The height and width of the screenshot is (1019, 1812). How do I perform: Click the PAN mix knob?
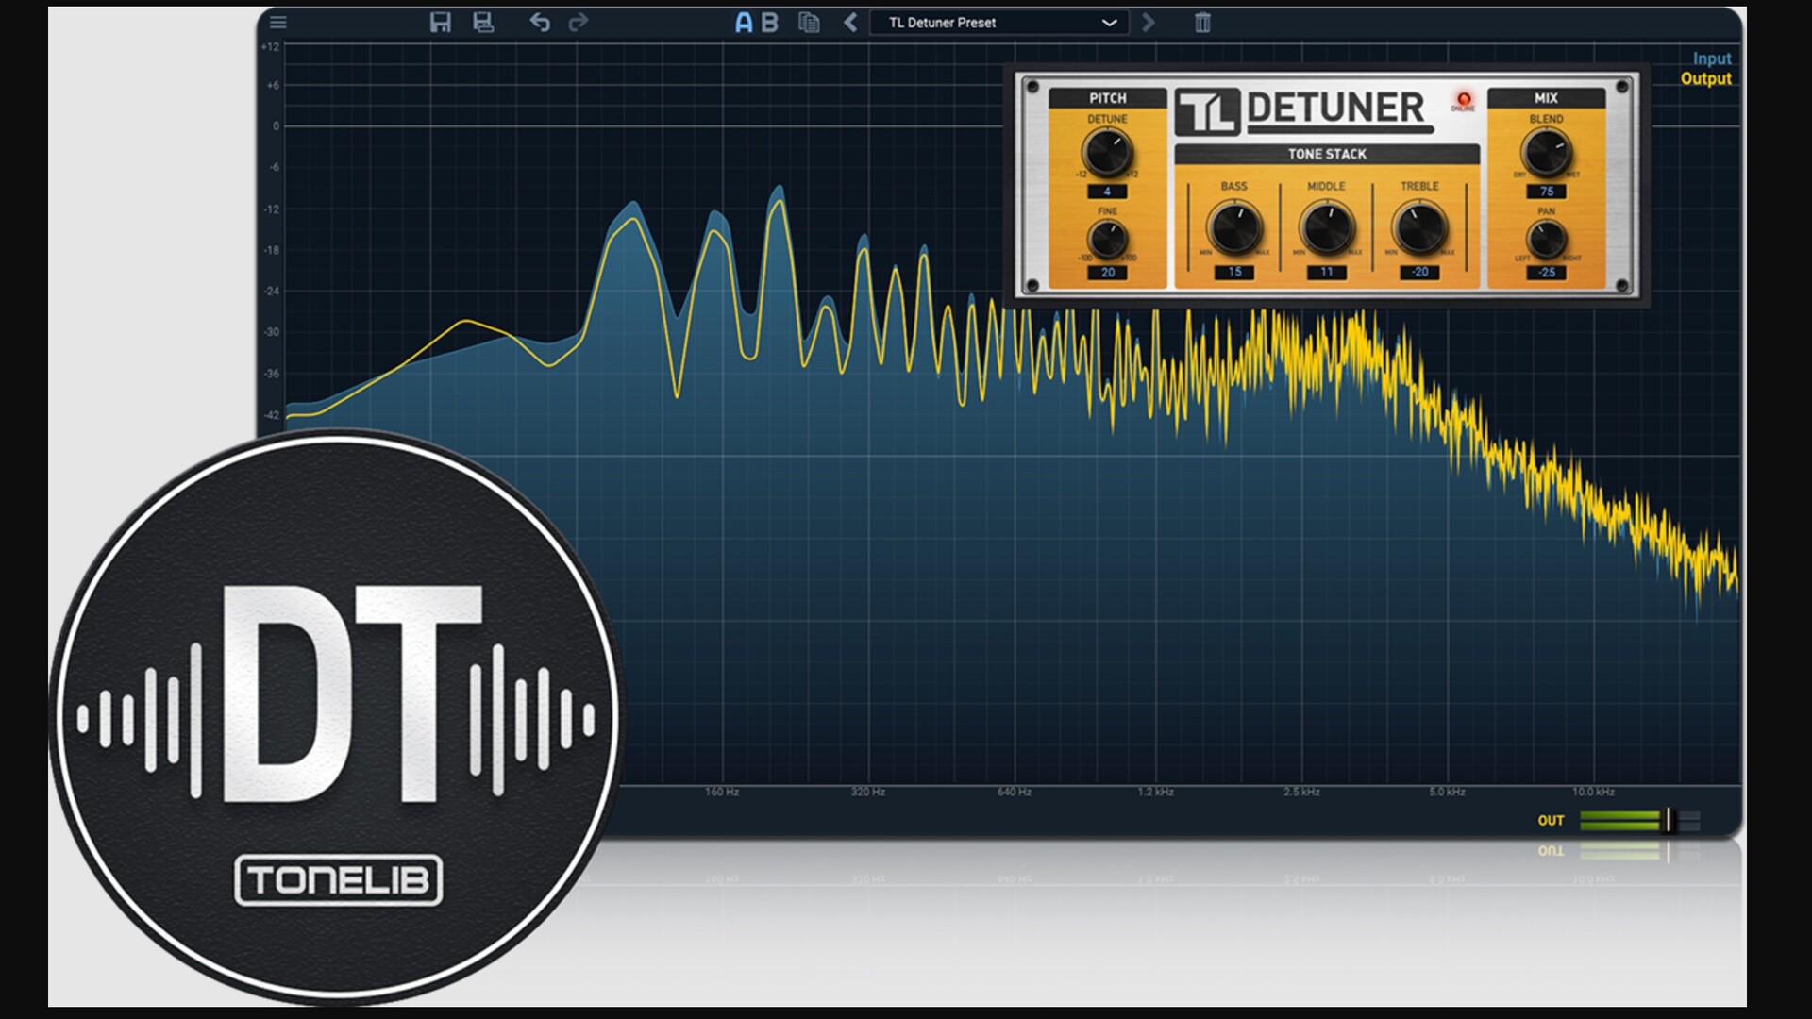1546,240
